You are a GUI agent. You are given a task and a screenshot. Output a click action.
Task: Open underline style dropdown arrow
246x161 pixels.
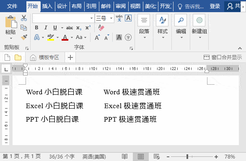coord(62,28)
